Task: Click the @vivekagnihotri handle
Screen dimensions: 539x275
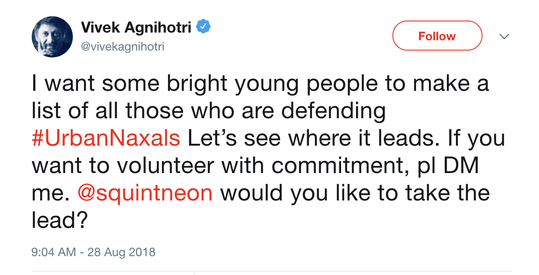Action: [x=123, y=46]
